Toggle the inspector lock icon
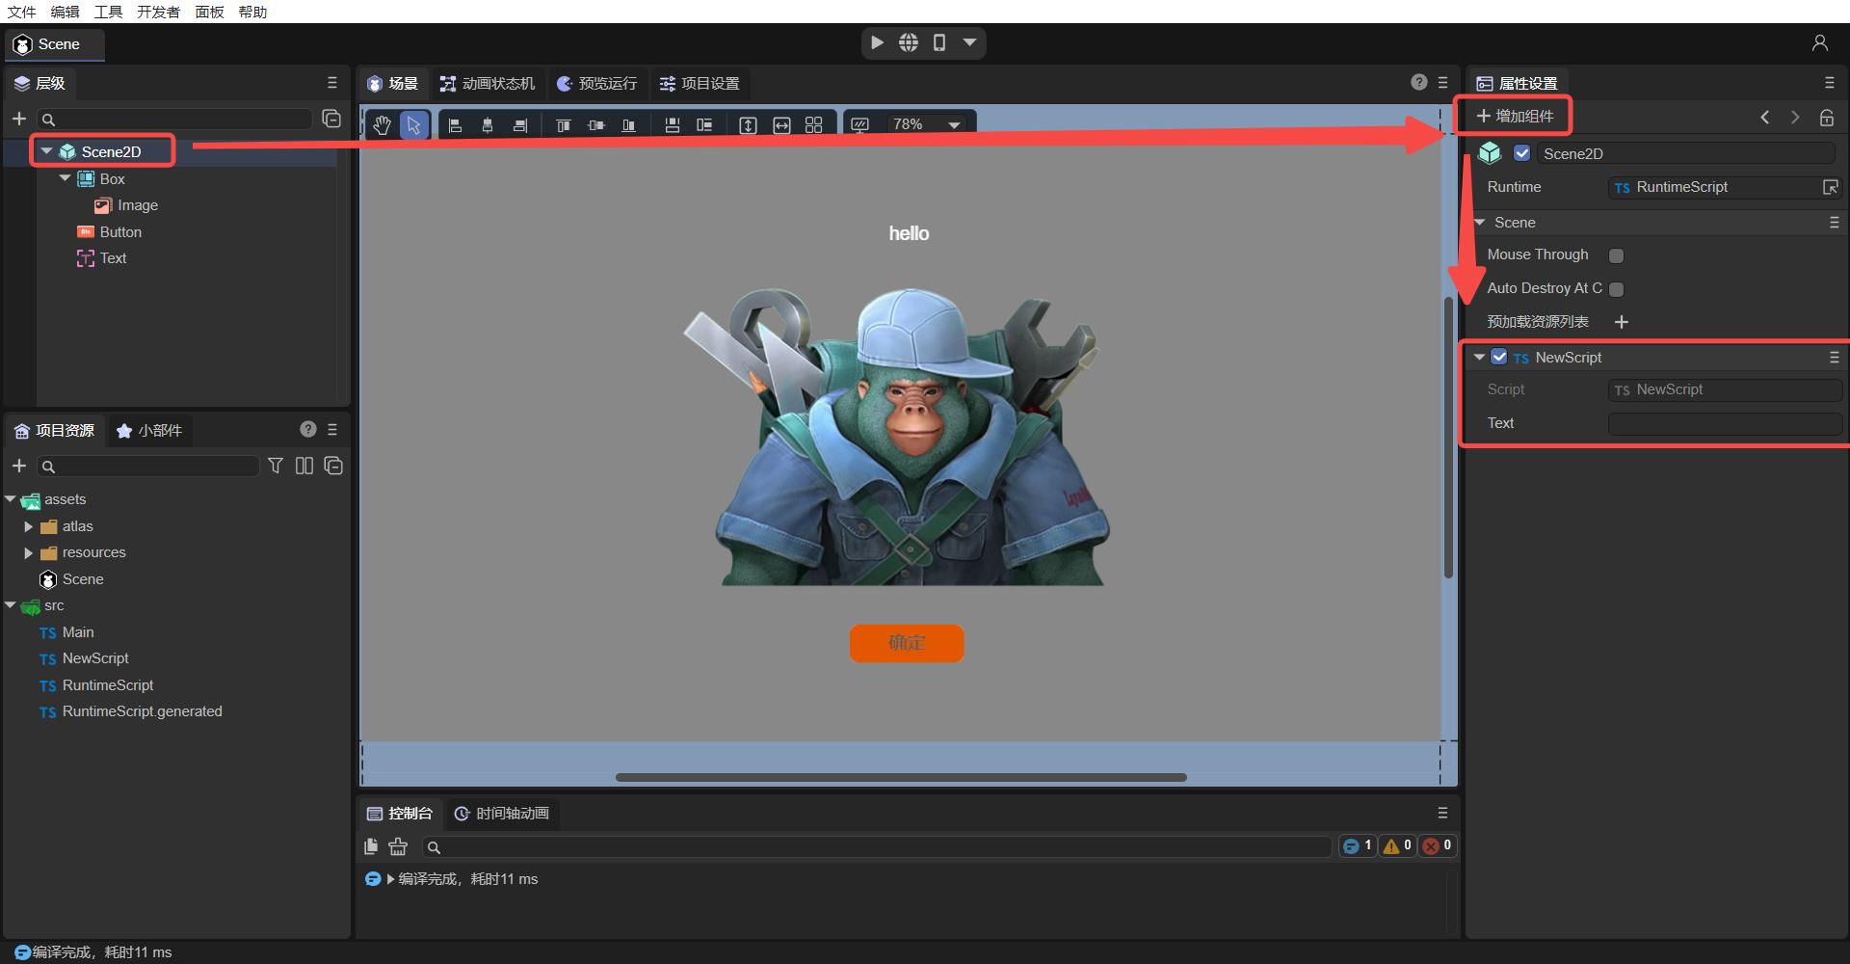This screenshot has width=1850, height=964. (1826, 117)
